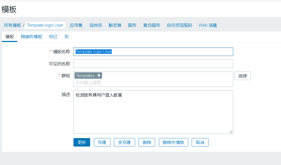Click the 选择 group button
281x165 pixels.
click(242, 76)
